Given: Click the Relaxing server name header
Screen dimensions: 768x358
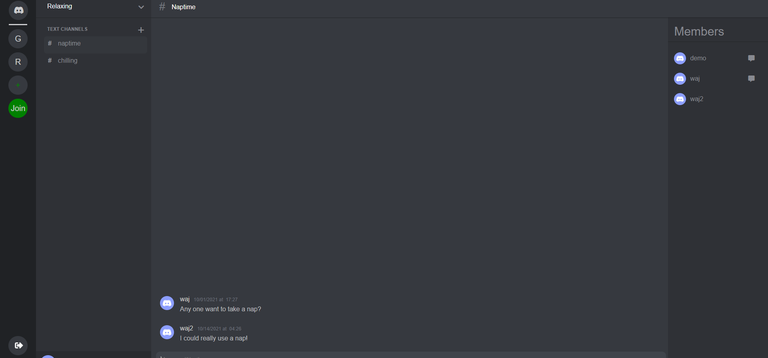Looking at the screenshot, I should (60, 6).
